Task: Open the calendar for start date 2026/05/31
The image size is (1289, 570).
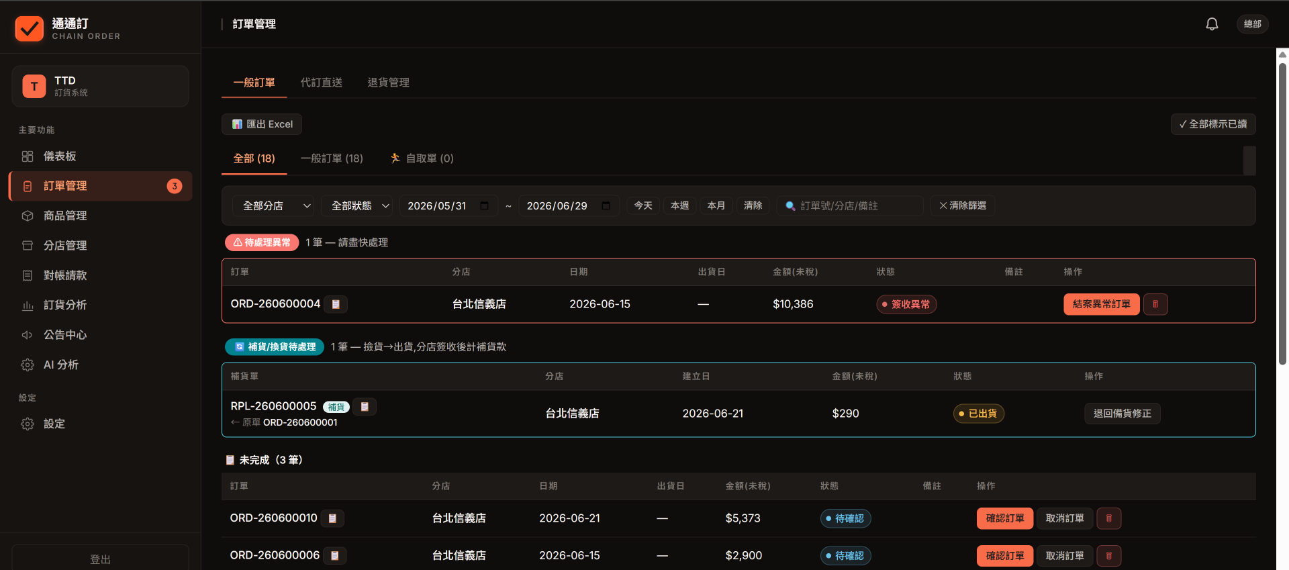Action: 485,205
